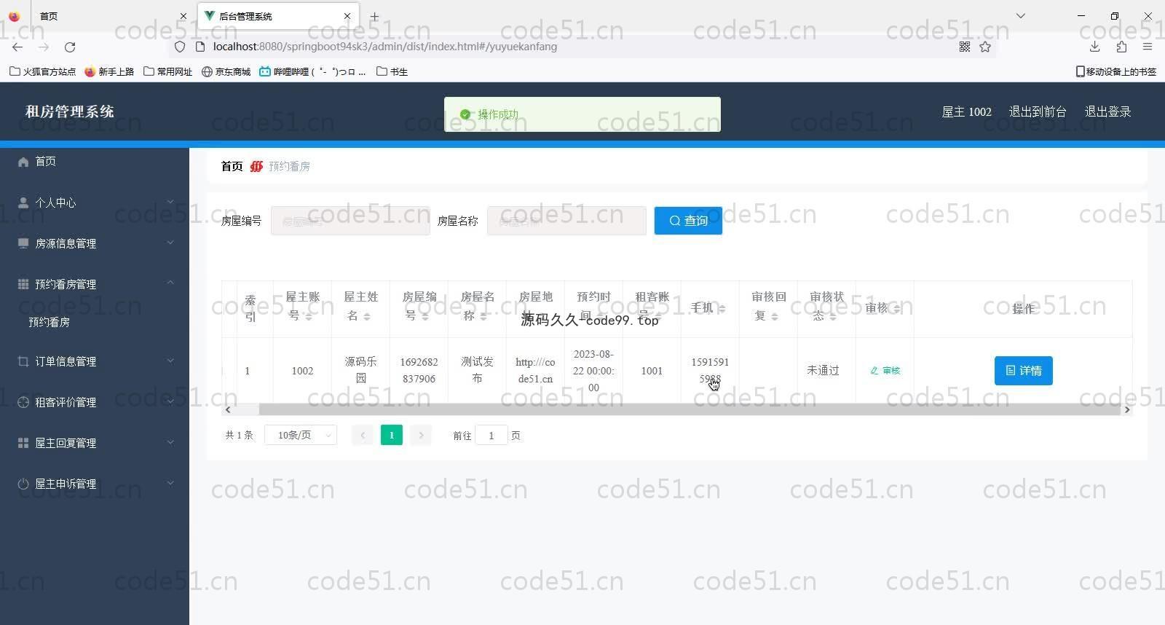The image size is (1165, 625).
Task: Click the previous page arrow
Action: click(363, 435)
